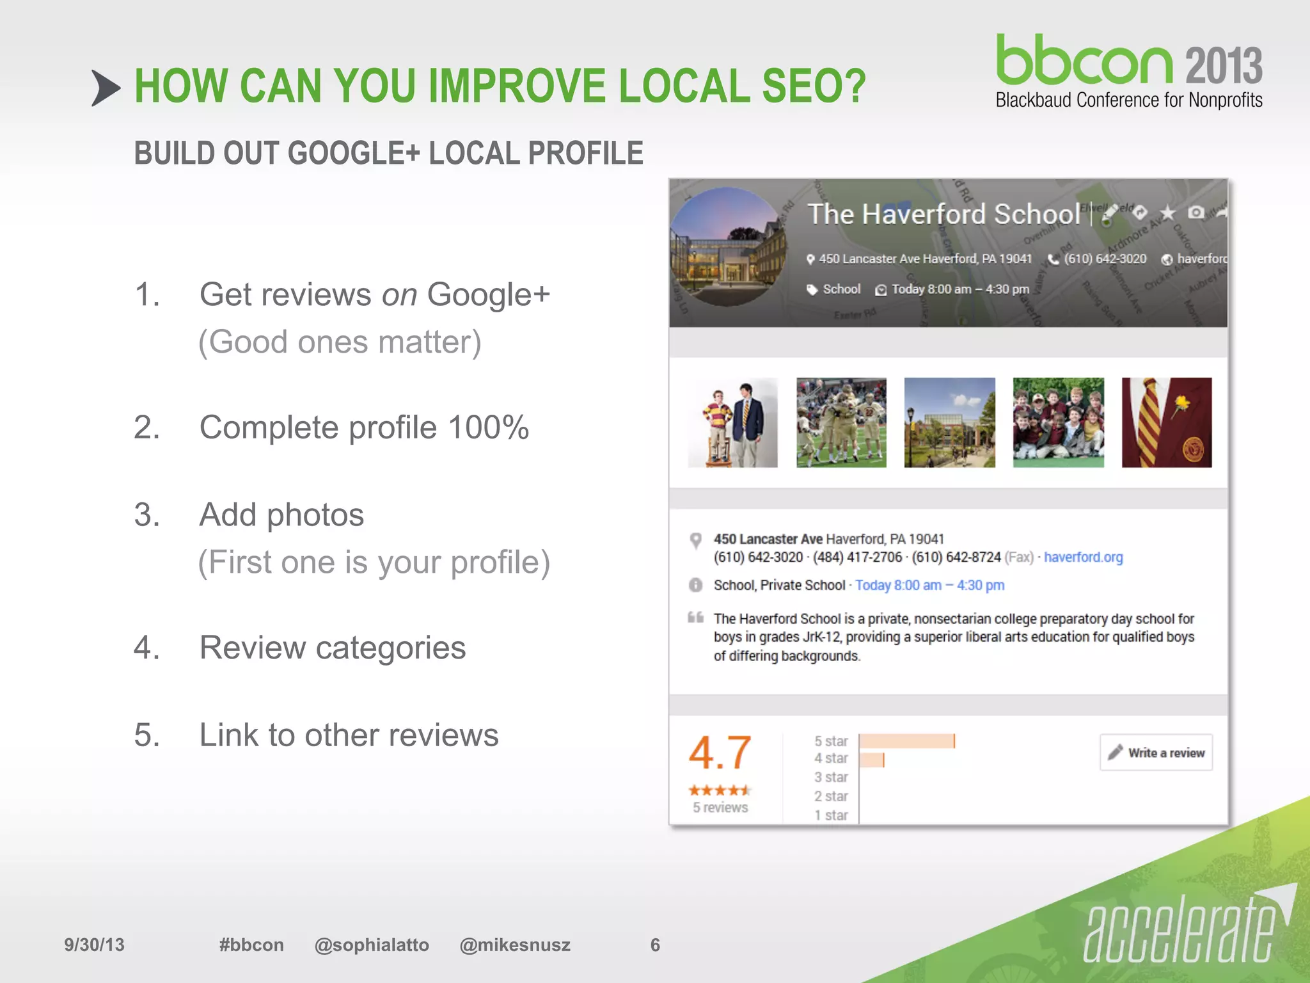
Task: Click the School category label in header
Action: point(842,289)
